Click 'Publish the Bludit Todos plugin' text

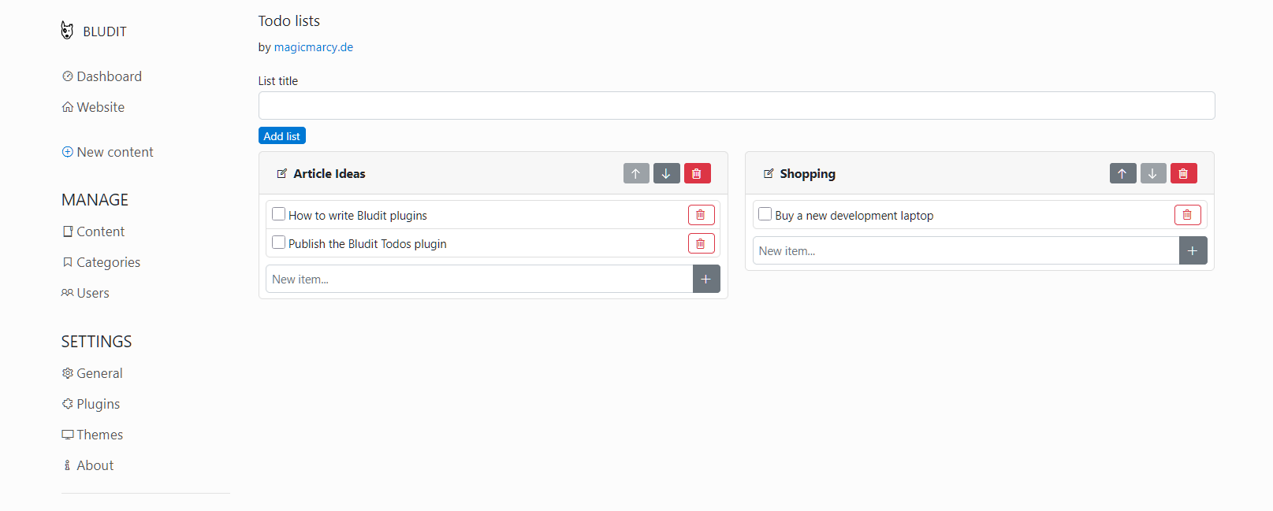coord(367,243)
